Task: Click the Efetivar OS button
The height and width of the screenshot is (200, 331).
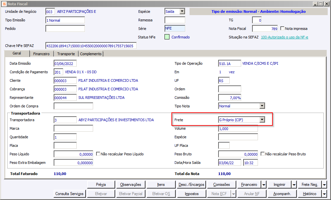Action: (161, 194)
